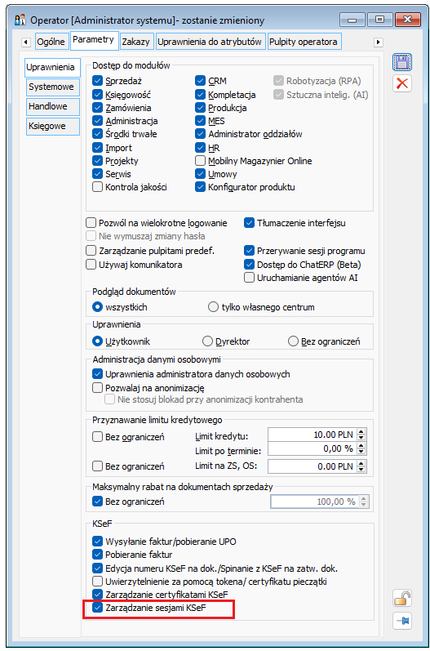Adjust Limit kredytu spinner arrows
This screenshot has height=651, width=430.
click(361, 435)
